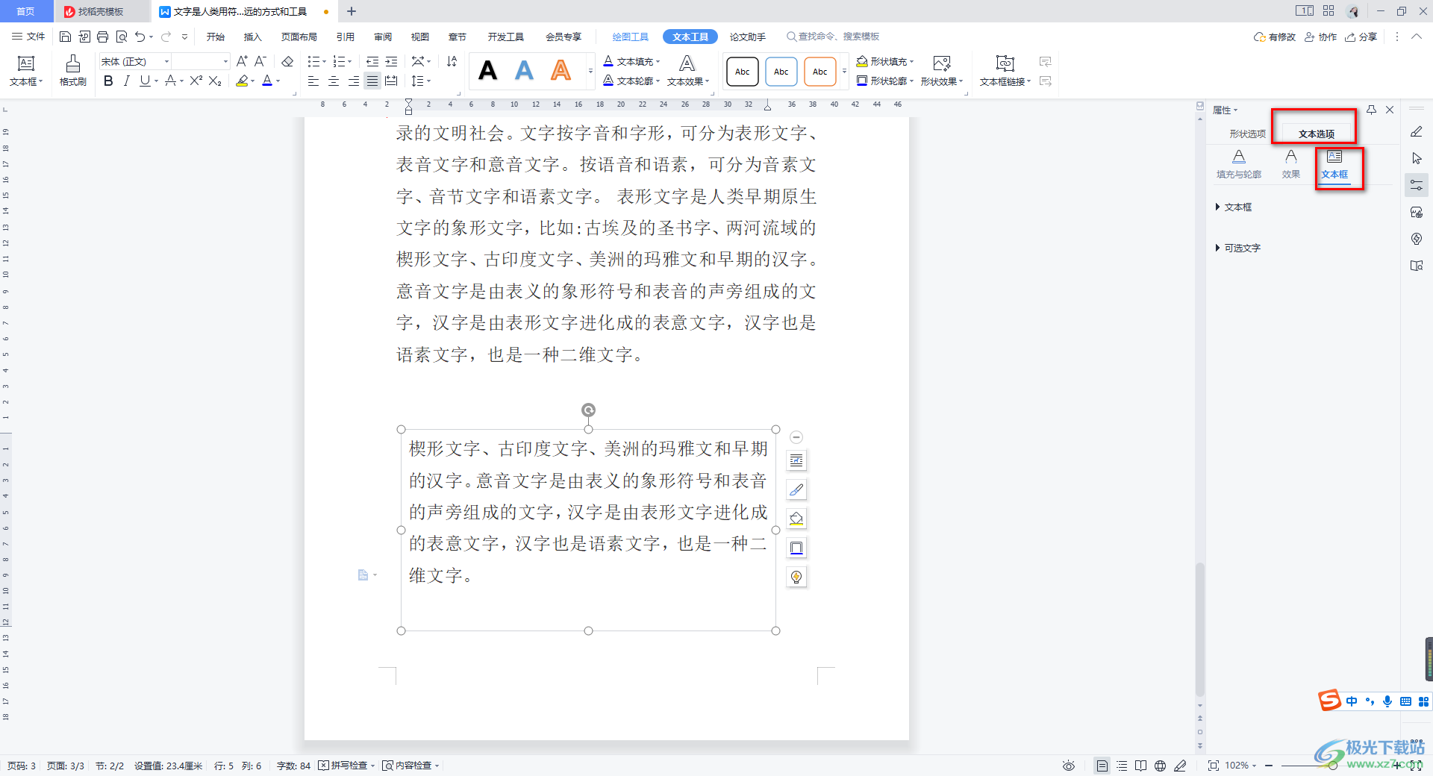Align text left
The width and height of the screenshot is (1433, 776).
pos(313,81)
